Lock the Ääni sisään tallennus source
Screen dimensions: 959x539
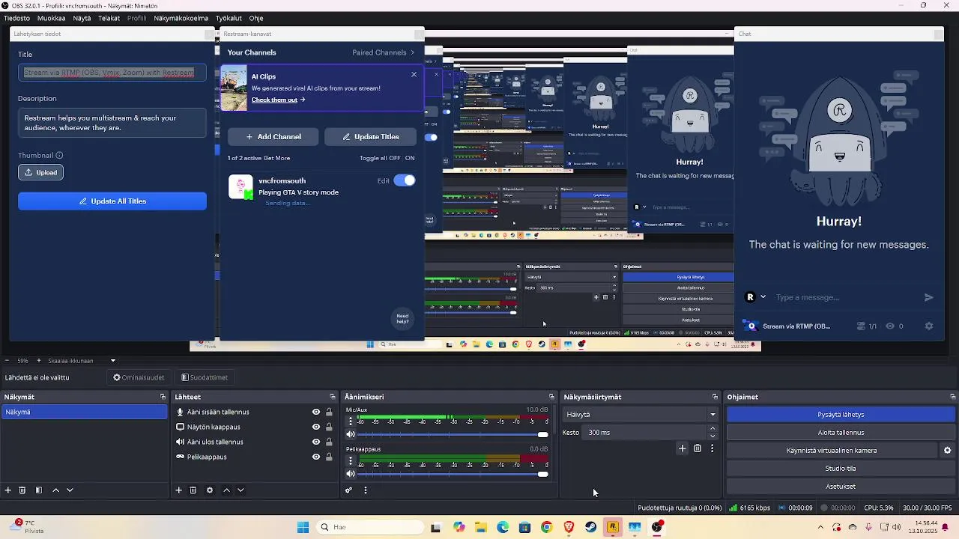click(329, 412)
